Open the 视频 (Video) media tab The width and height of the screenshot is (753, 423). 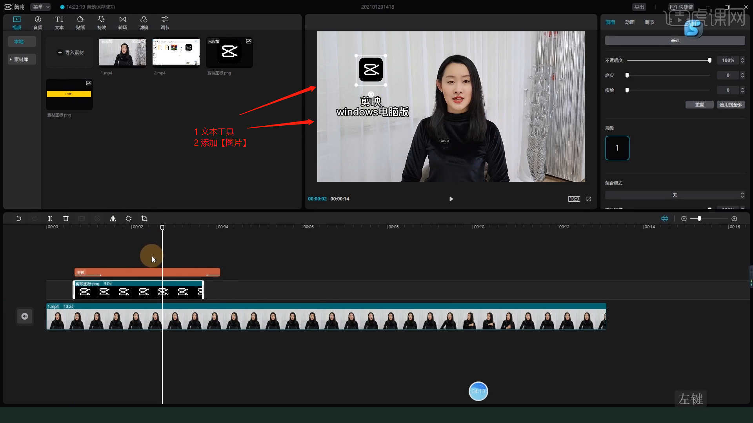click(16, 23)
